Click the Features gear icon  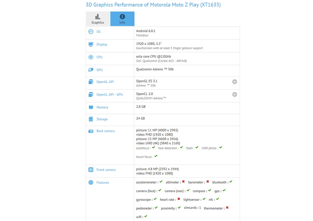91,183
